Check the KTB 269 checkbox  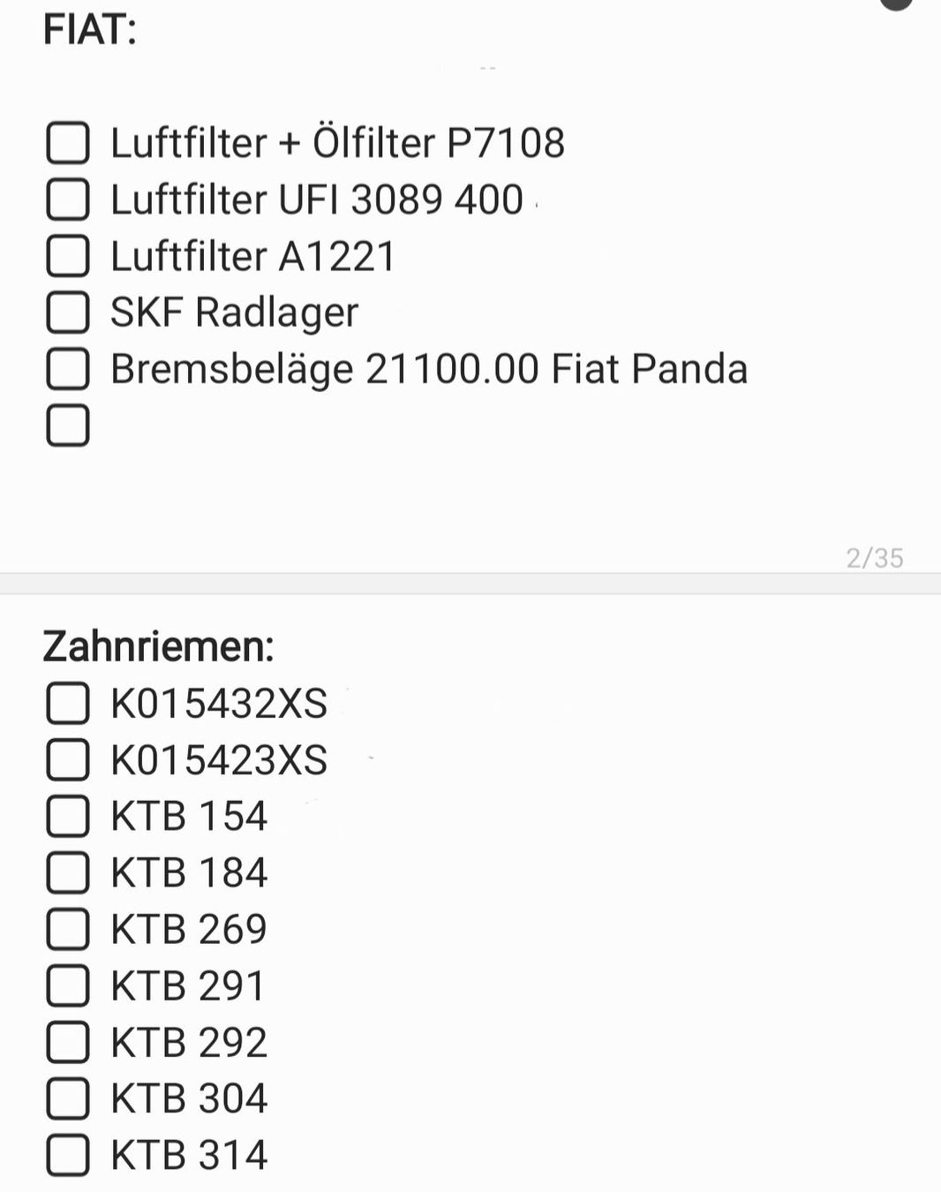pos(68,930)
